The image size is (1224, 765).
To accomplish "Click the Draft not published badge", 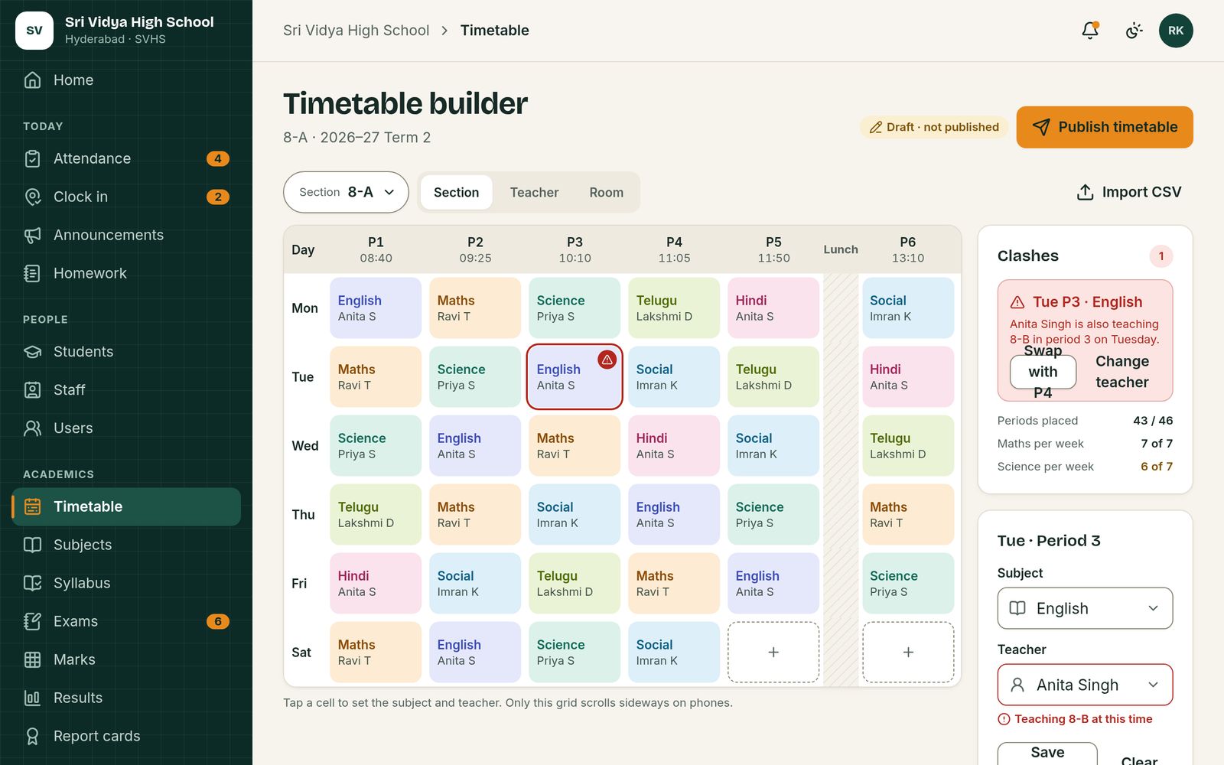I will [x=934, y=127].
